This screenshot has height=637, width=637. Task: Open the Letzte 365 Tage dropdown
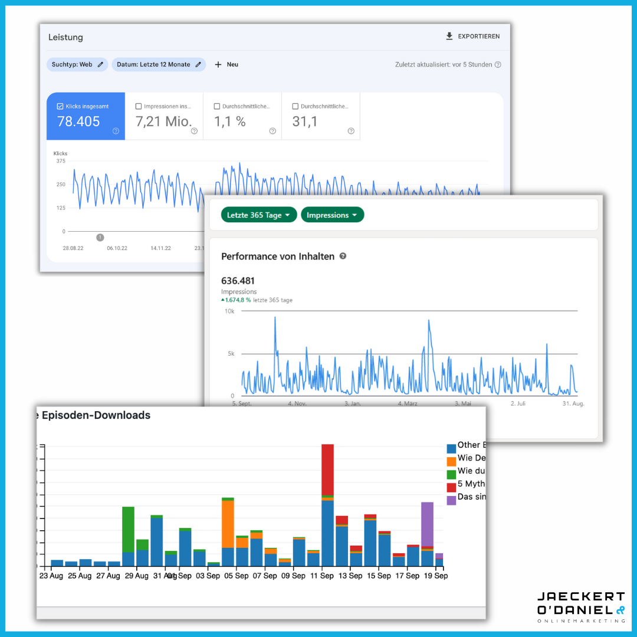[259, 215]
